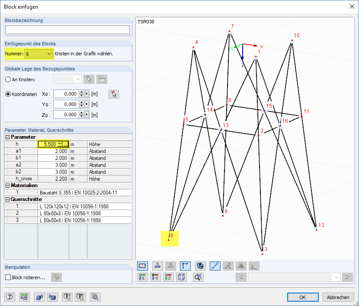This screenshot has width=359, height=306.
Task: Toggle the member line display icon
Action: [215, 266]
